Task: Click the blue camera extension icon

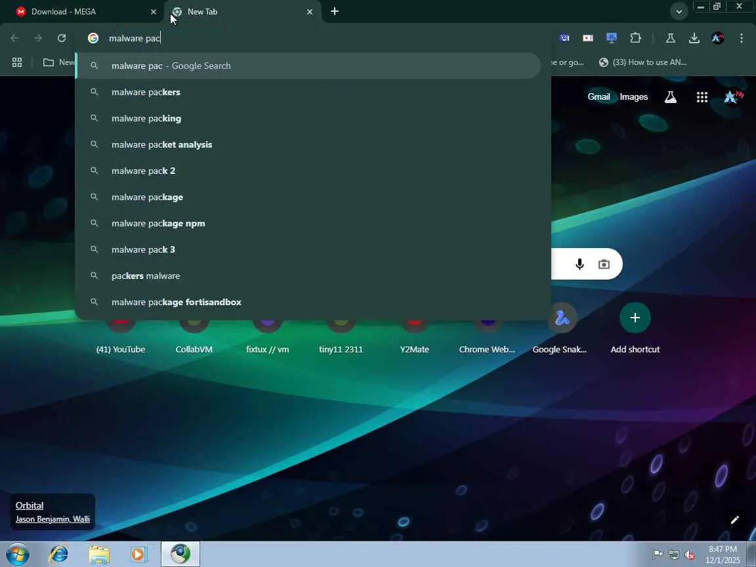Action: click(564, 38)
